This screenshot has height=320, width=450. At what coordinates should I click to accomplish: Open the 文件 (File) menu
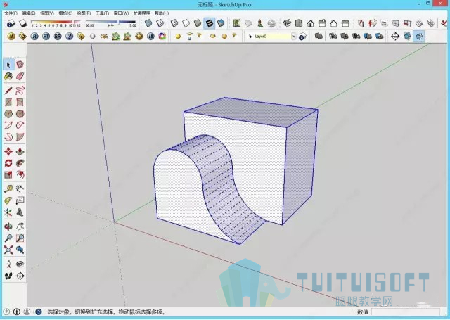click(11, 13)
